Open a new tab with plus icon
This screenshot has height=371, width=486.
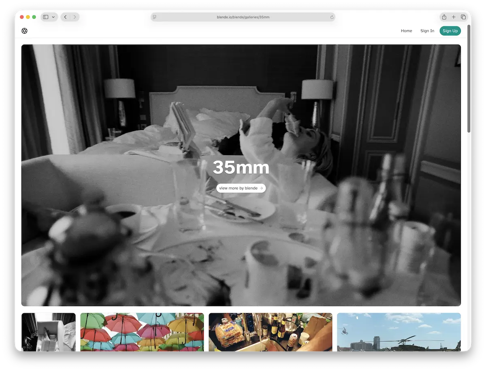[x=454, y=17]
